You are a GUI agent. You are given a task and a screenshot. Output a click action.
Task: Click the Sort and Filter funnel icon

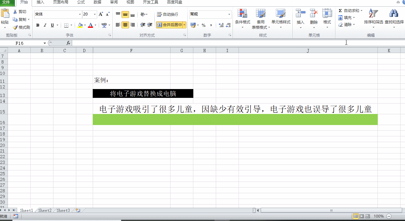pyautogui.click(x=373, y=14)
